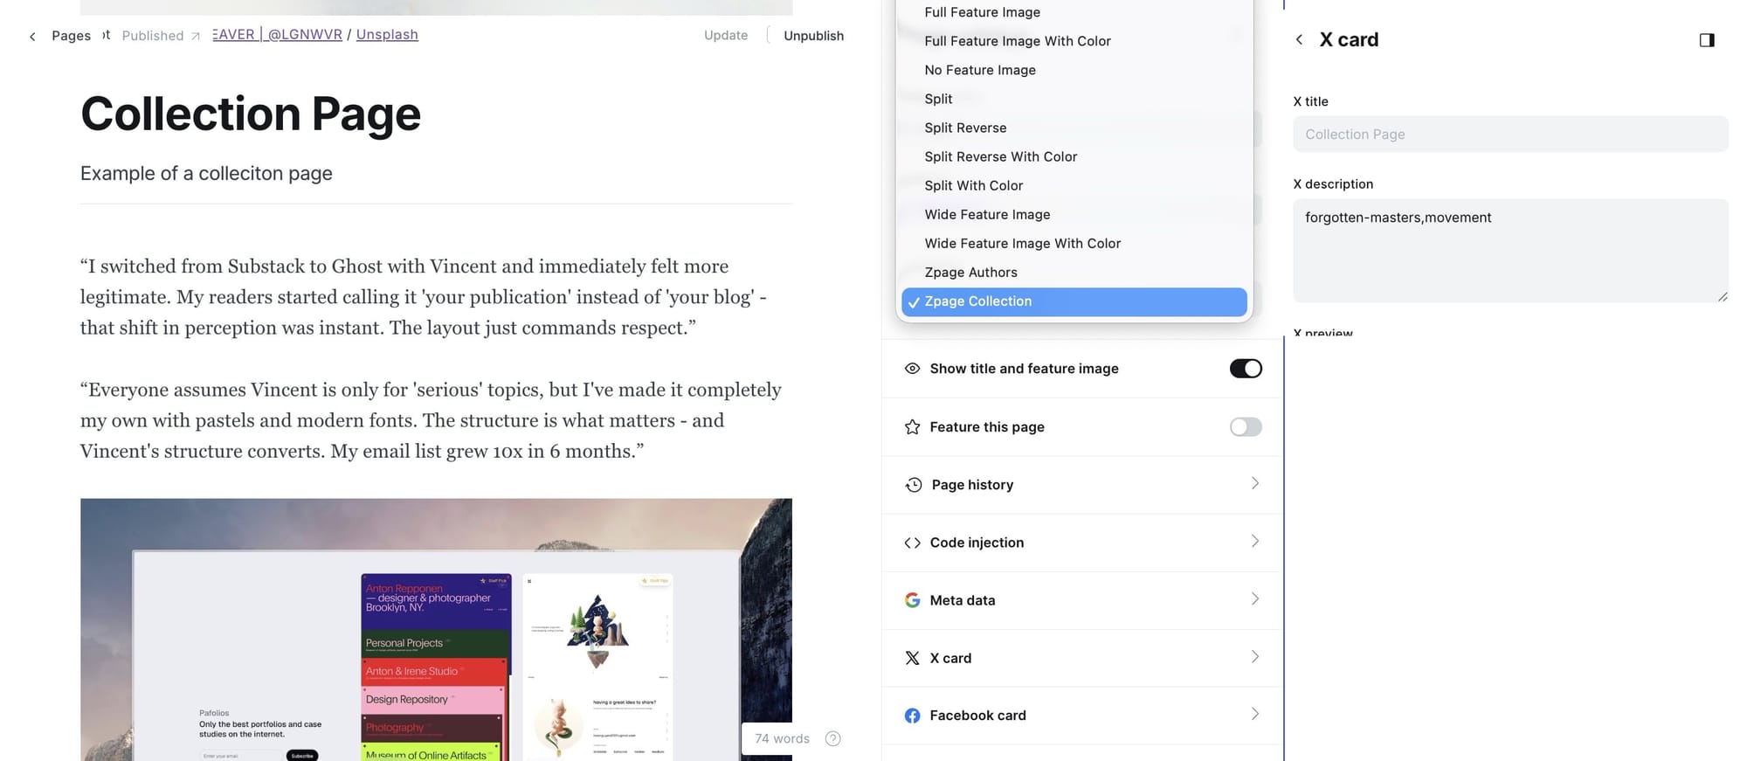Screen dimensions: 1747x761
Task: Click the star icon beside Feature this page
Action: click(x=912, y=426)
